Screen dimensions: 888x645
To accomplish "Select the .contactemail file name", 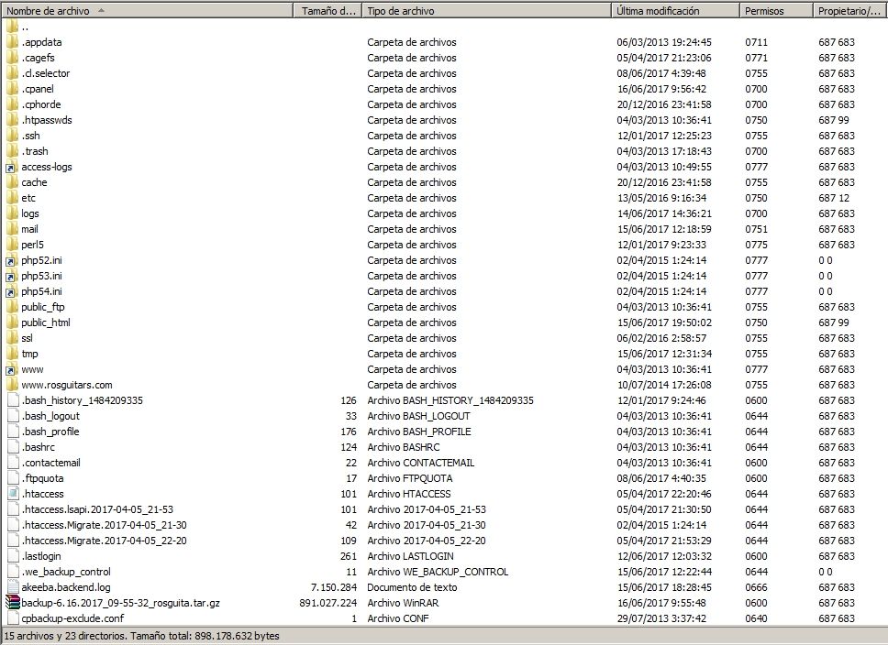I will pos(51,463).
